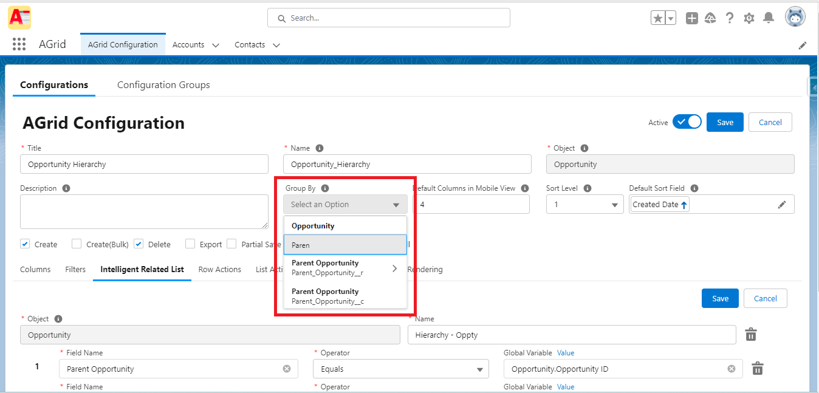
Task: Click info icon next to lower Object label
Action: pos(58,319)
